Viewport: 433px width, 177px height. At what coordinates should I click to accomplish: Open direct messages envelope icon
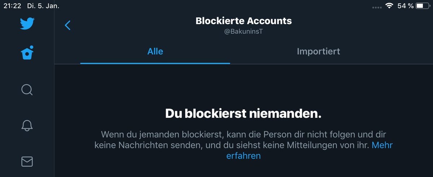pos(27,162)
